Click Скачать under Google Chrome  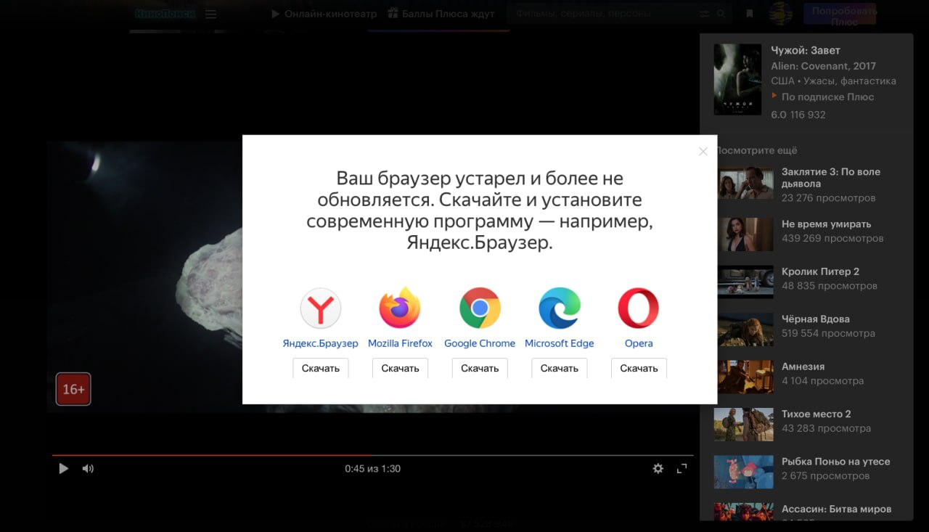(x=480, y=368)
